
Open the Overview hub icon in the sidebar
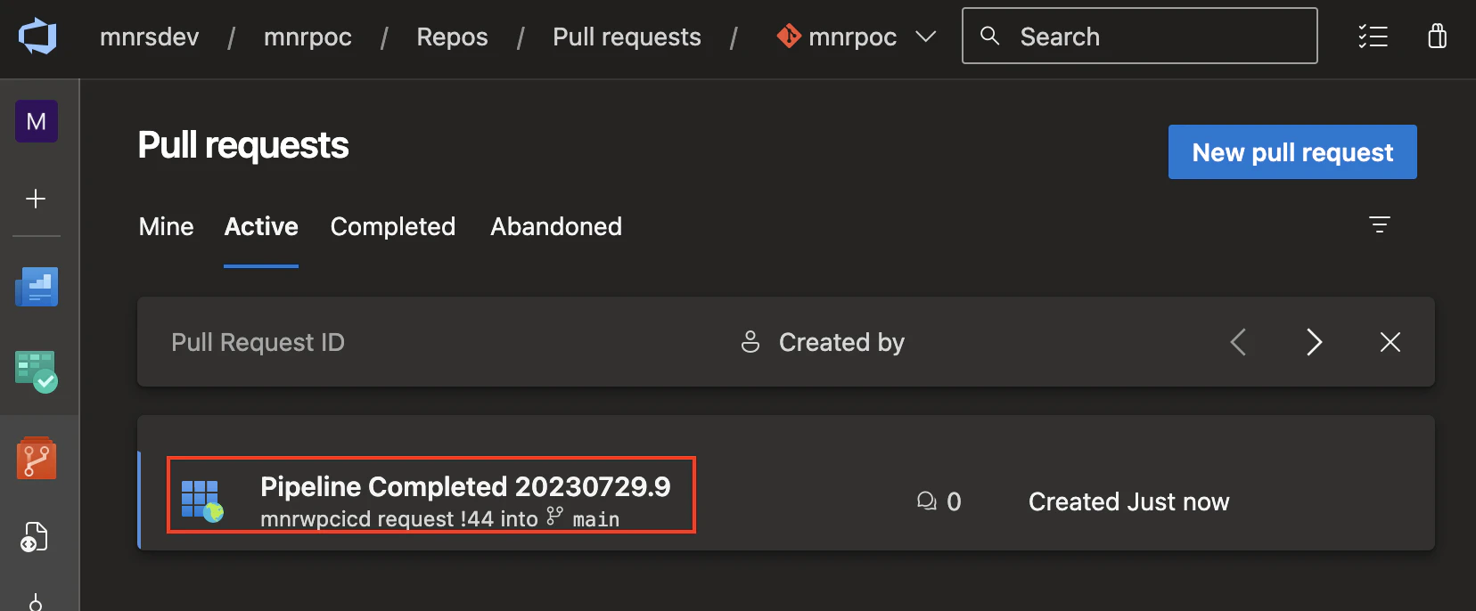[x=37, y=287]
